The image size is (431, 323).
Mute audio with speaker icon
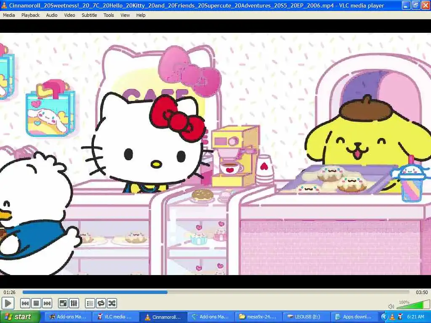391,306
